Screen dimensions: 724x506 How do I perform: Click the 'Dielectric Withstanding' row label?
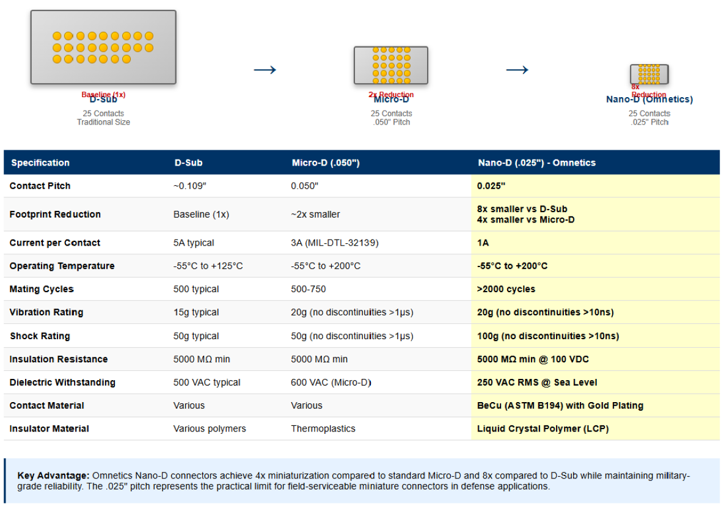[x=62, y=383]
